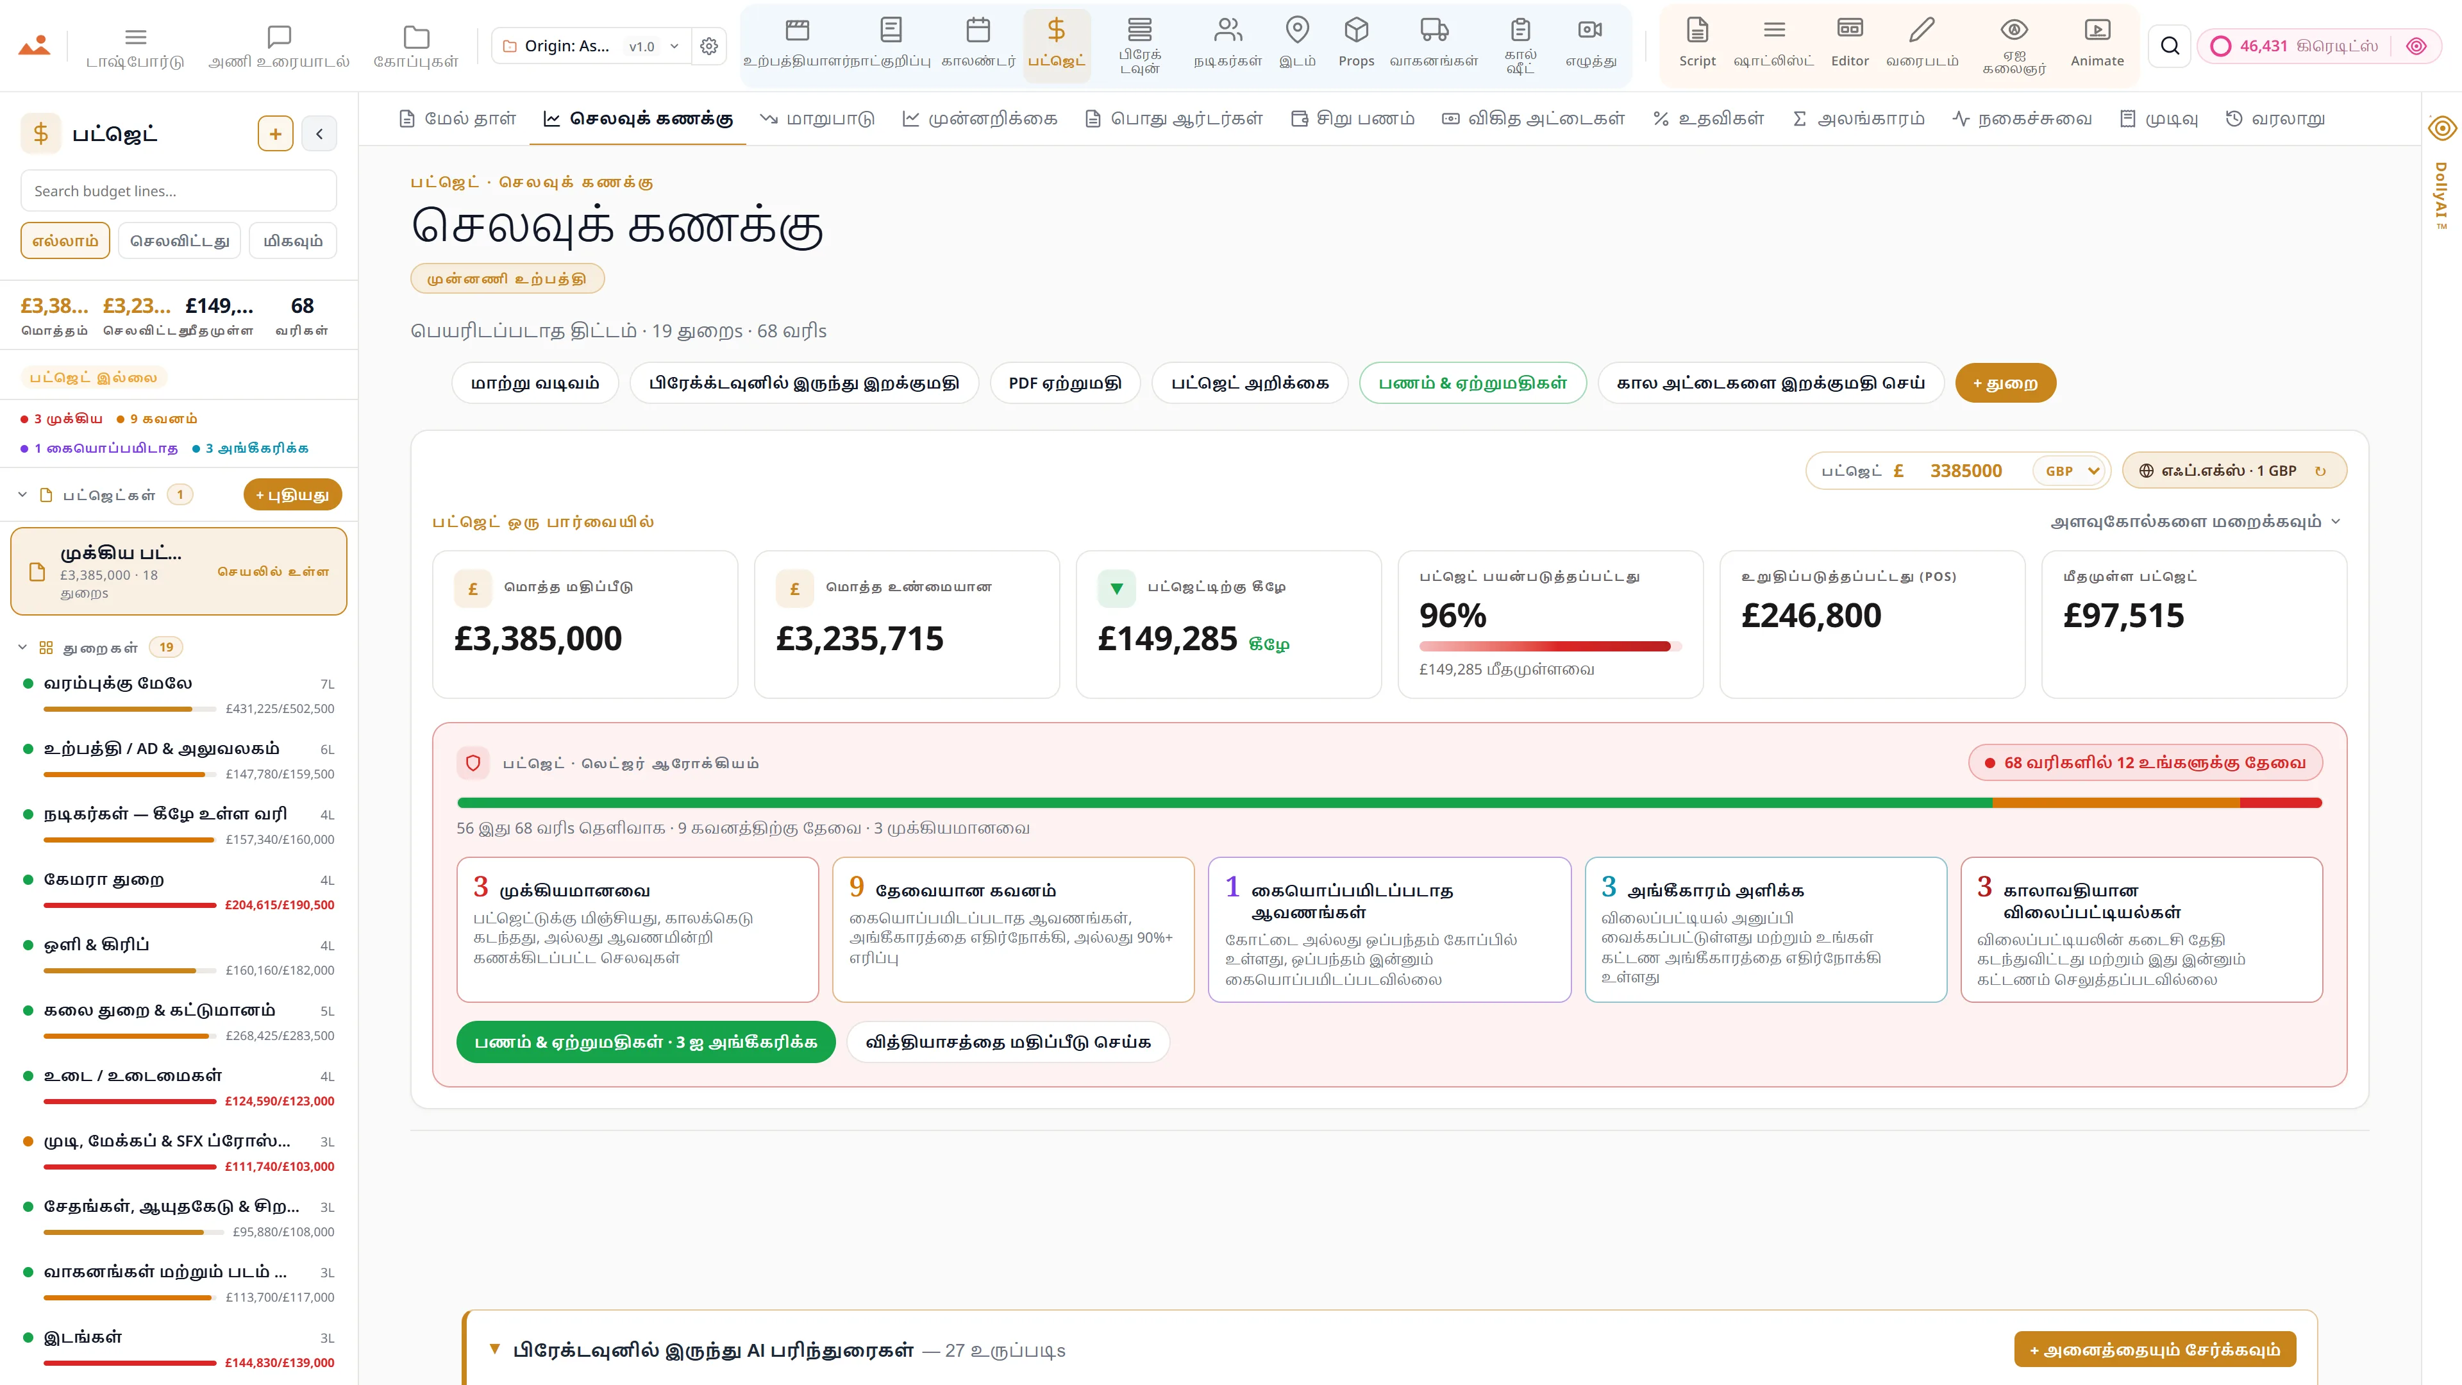This screenshot has height=1385, width=2462.
Task: Toggle the 3 முக்கிய status filter
Action: pos(61,419)
